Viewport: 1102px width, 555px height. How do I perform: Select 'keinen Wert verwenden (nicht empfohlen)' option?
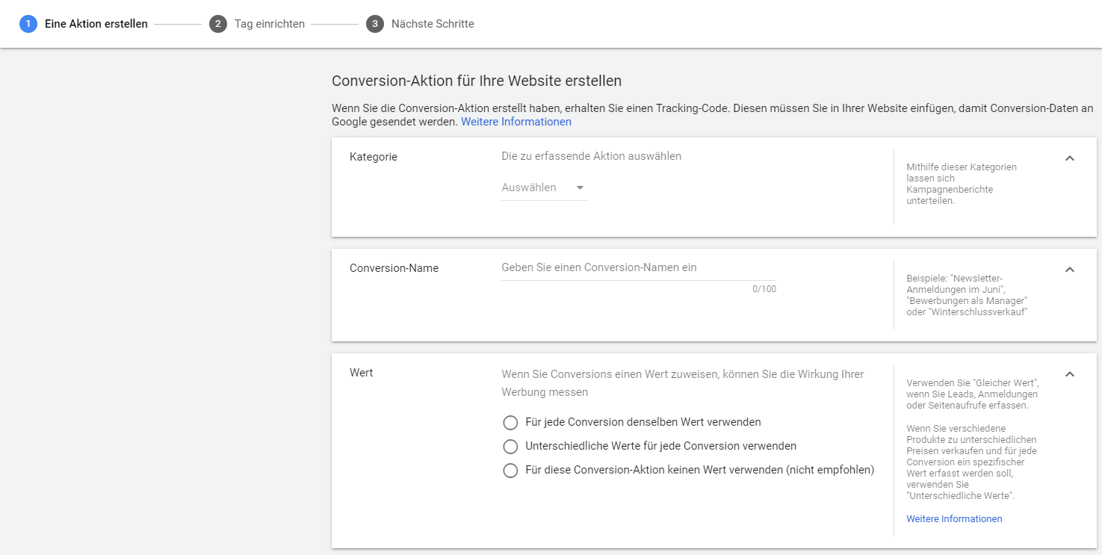[x=689, y=471]
